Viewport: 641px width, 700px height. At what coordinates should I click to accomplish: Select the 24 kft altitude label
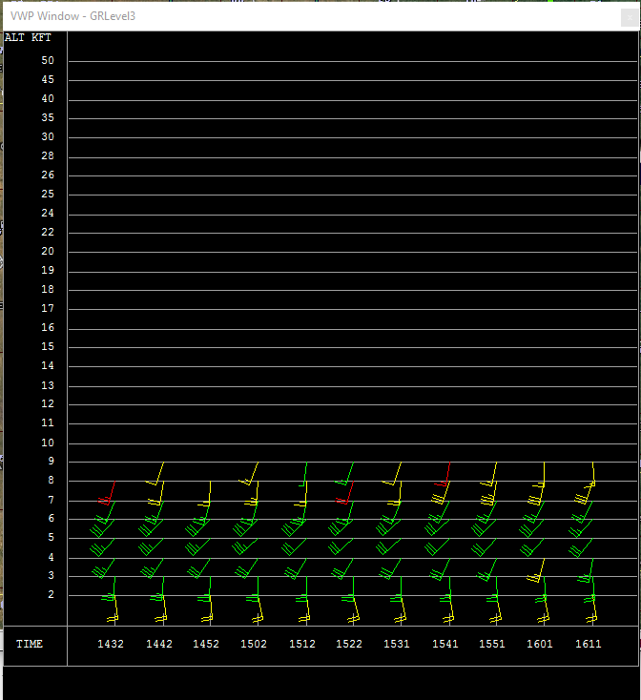48,214
